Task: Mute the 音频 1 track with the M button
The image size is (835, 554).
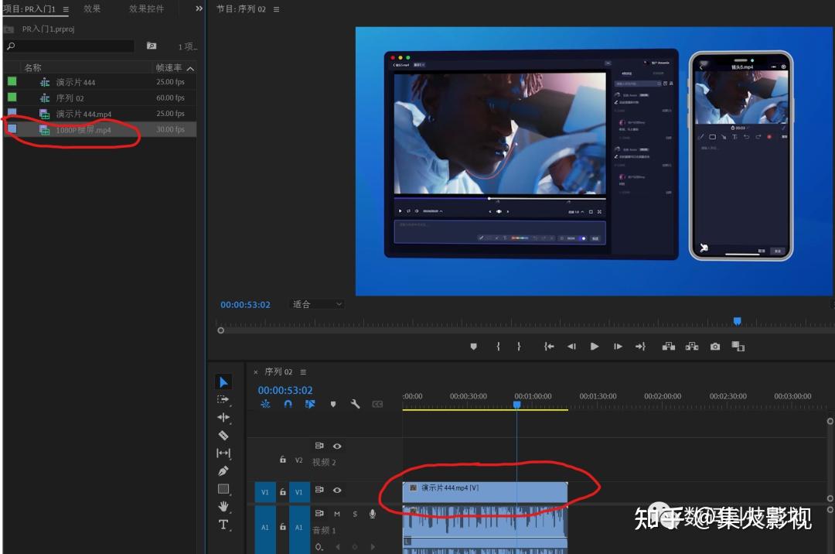Action: pyautogui.click(x=338, y=514)
